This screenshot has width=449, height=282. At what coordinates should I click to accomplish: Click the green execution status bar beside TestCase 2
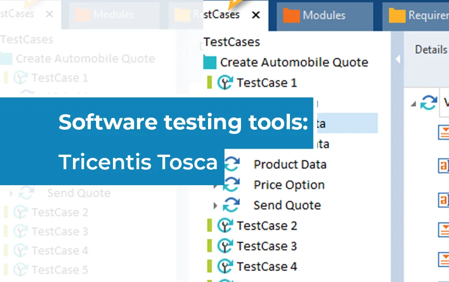click(209, 226)
